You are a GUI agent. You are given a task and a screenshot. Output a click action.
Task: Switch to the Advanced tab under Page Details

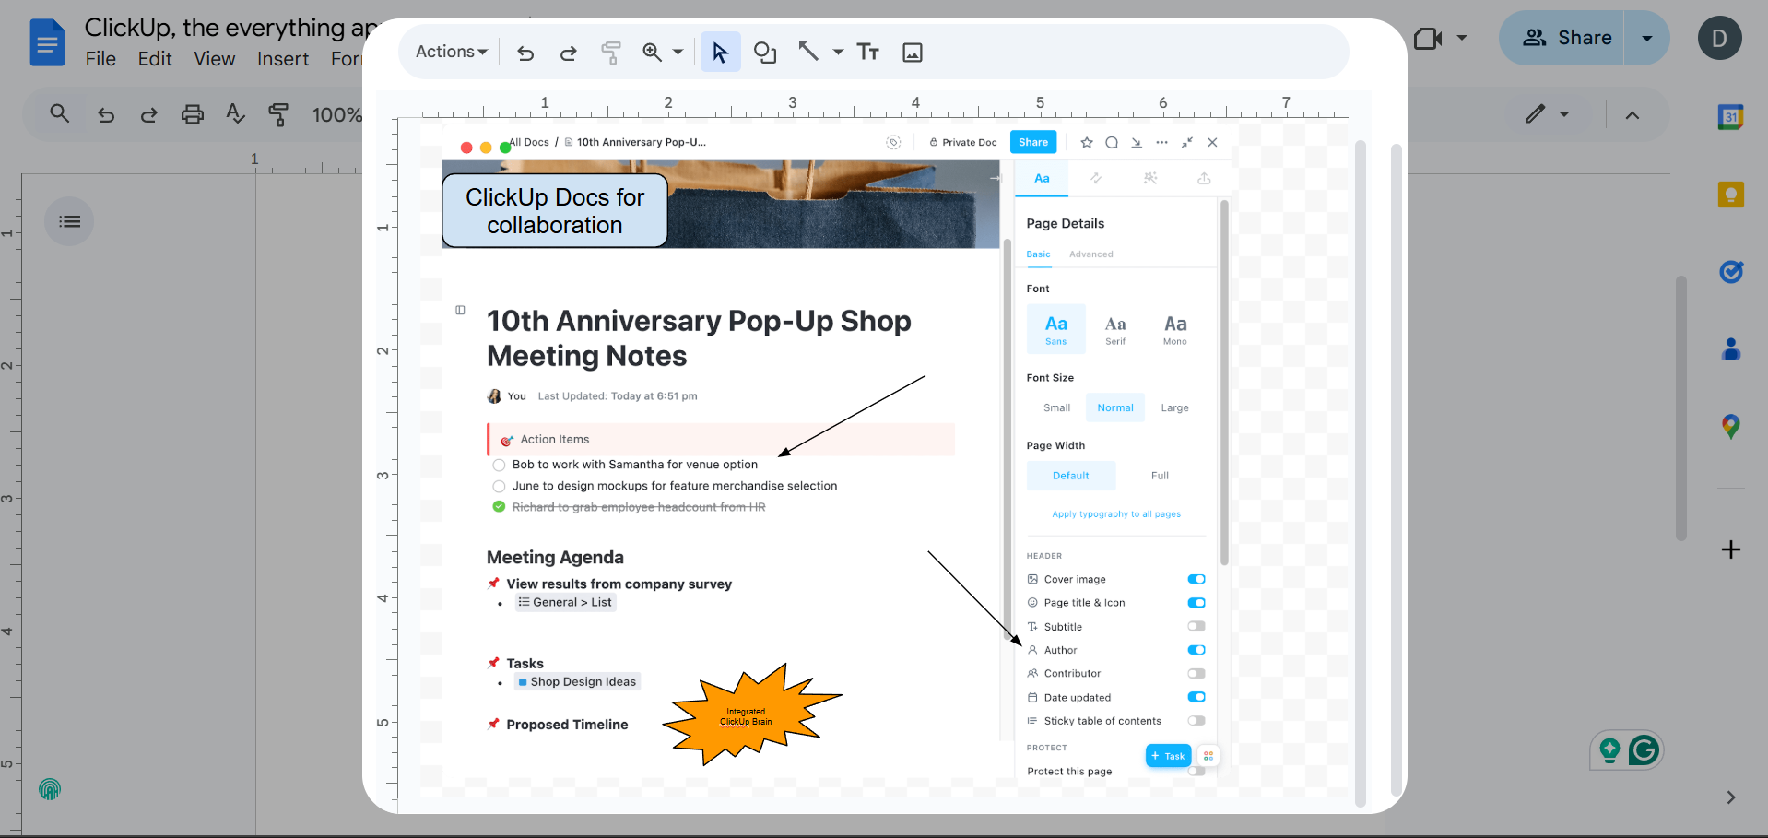(x=1090, y=254)
